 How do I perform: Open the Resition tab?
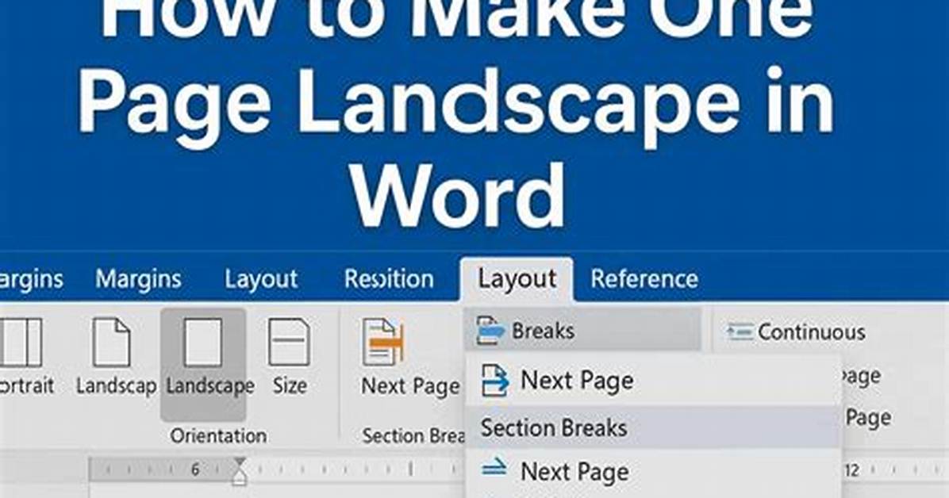(389, 279)
